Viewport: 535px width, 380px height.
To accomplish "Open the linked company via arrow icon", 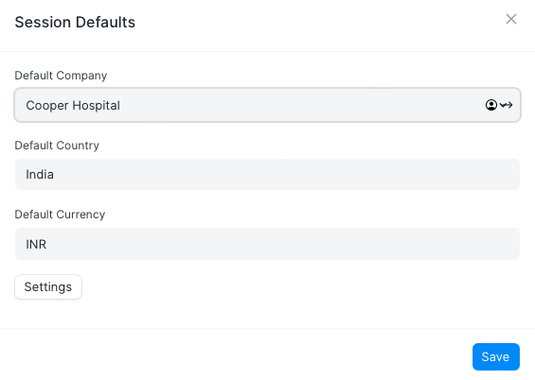I will pyautogui.click(x=508, y=105).
